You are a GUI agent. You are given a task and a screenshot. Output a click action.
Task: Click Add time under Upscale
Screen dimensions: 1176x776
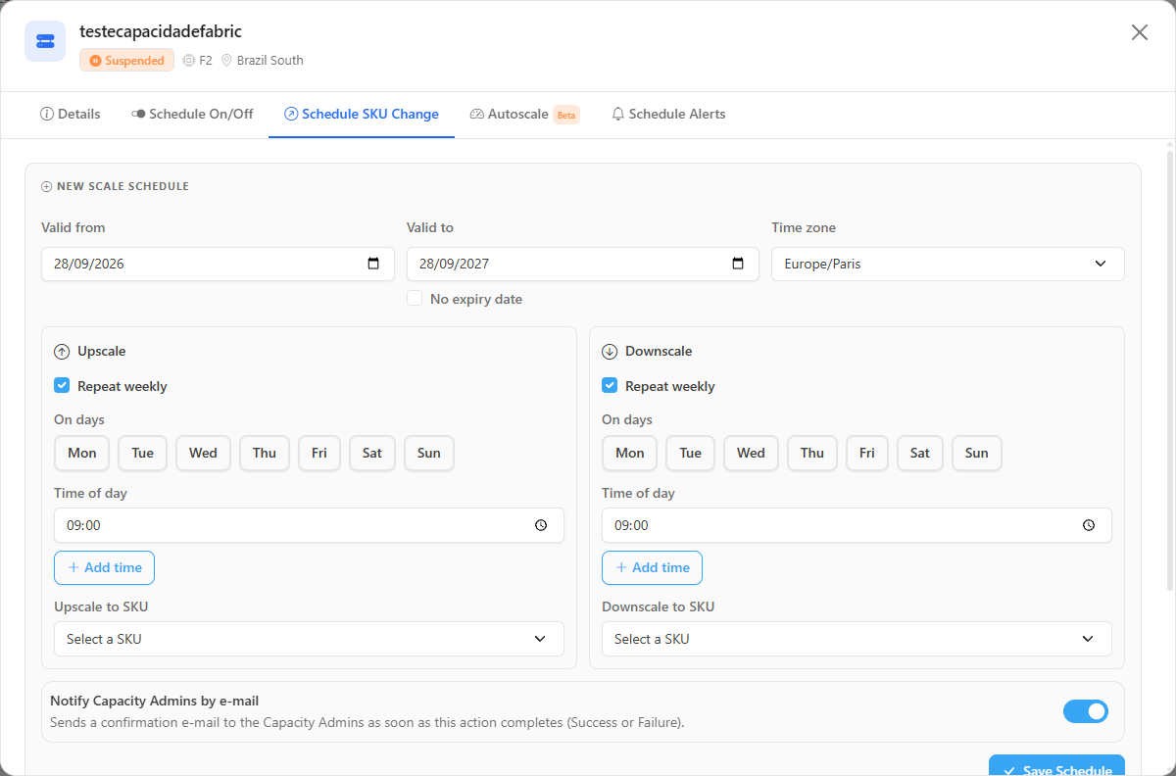(x=104, y=567)
